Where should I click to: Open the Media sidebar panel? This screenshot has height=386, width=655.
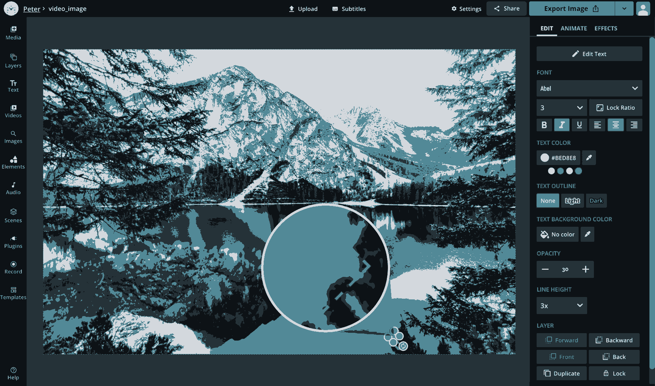[x=13, y=33]
